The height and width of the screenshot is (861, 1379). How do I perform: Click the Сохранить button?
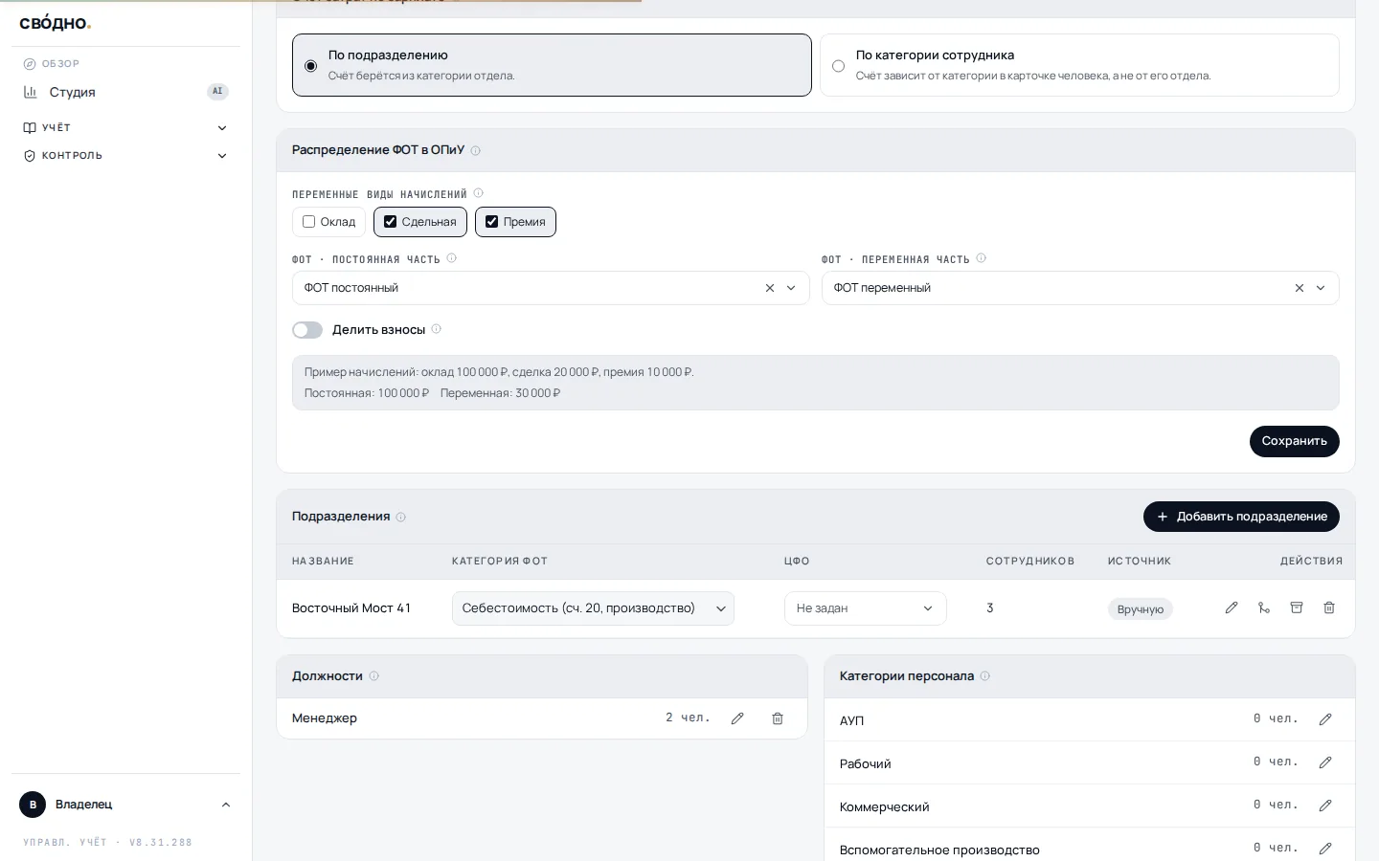1294,441
